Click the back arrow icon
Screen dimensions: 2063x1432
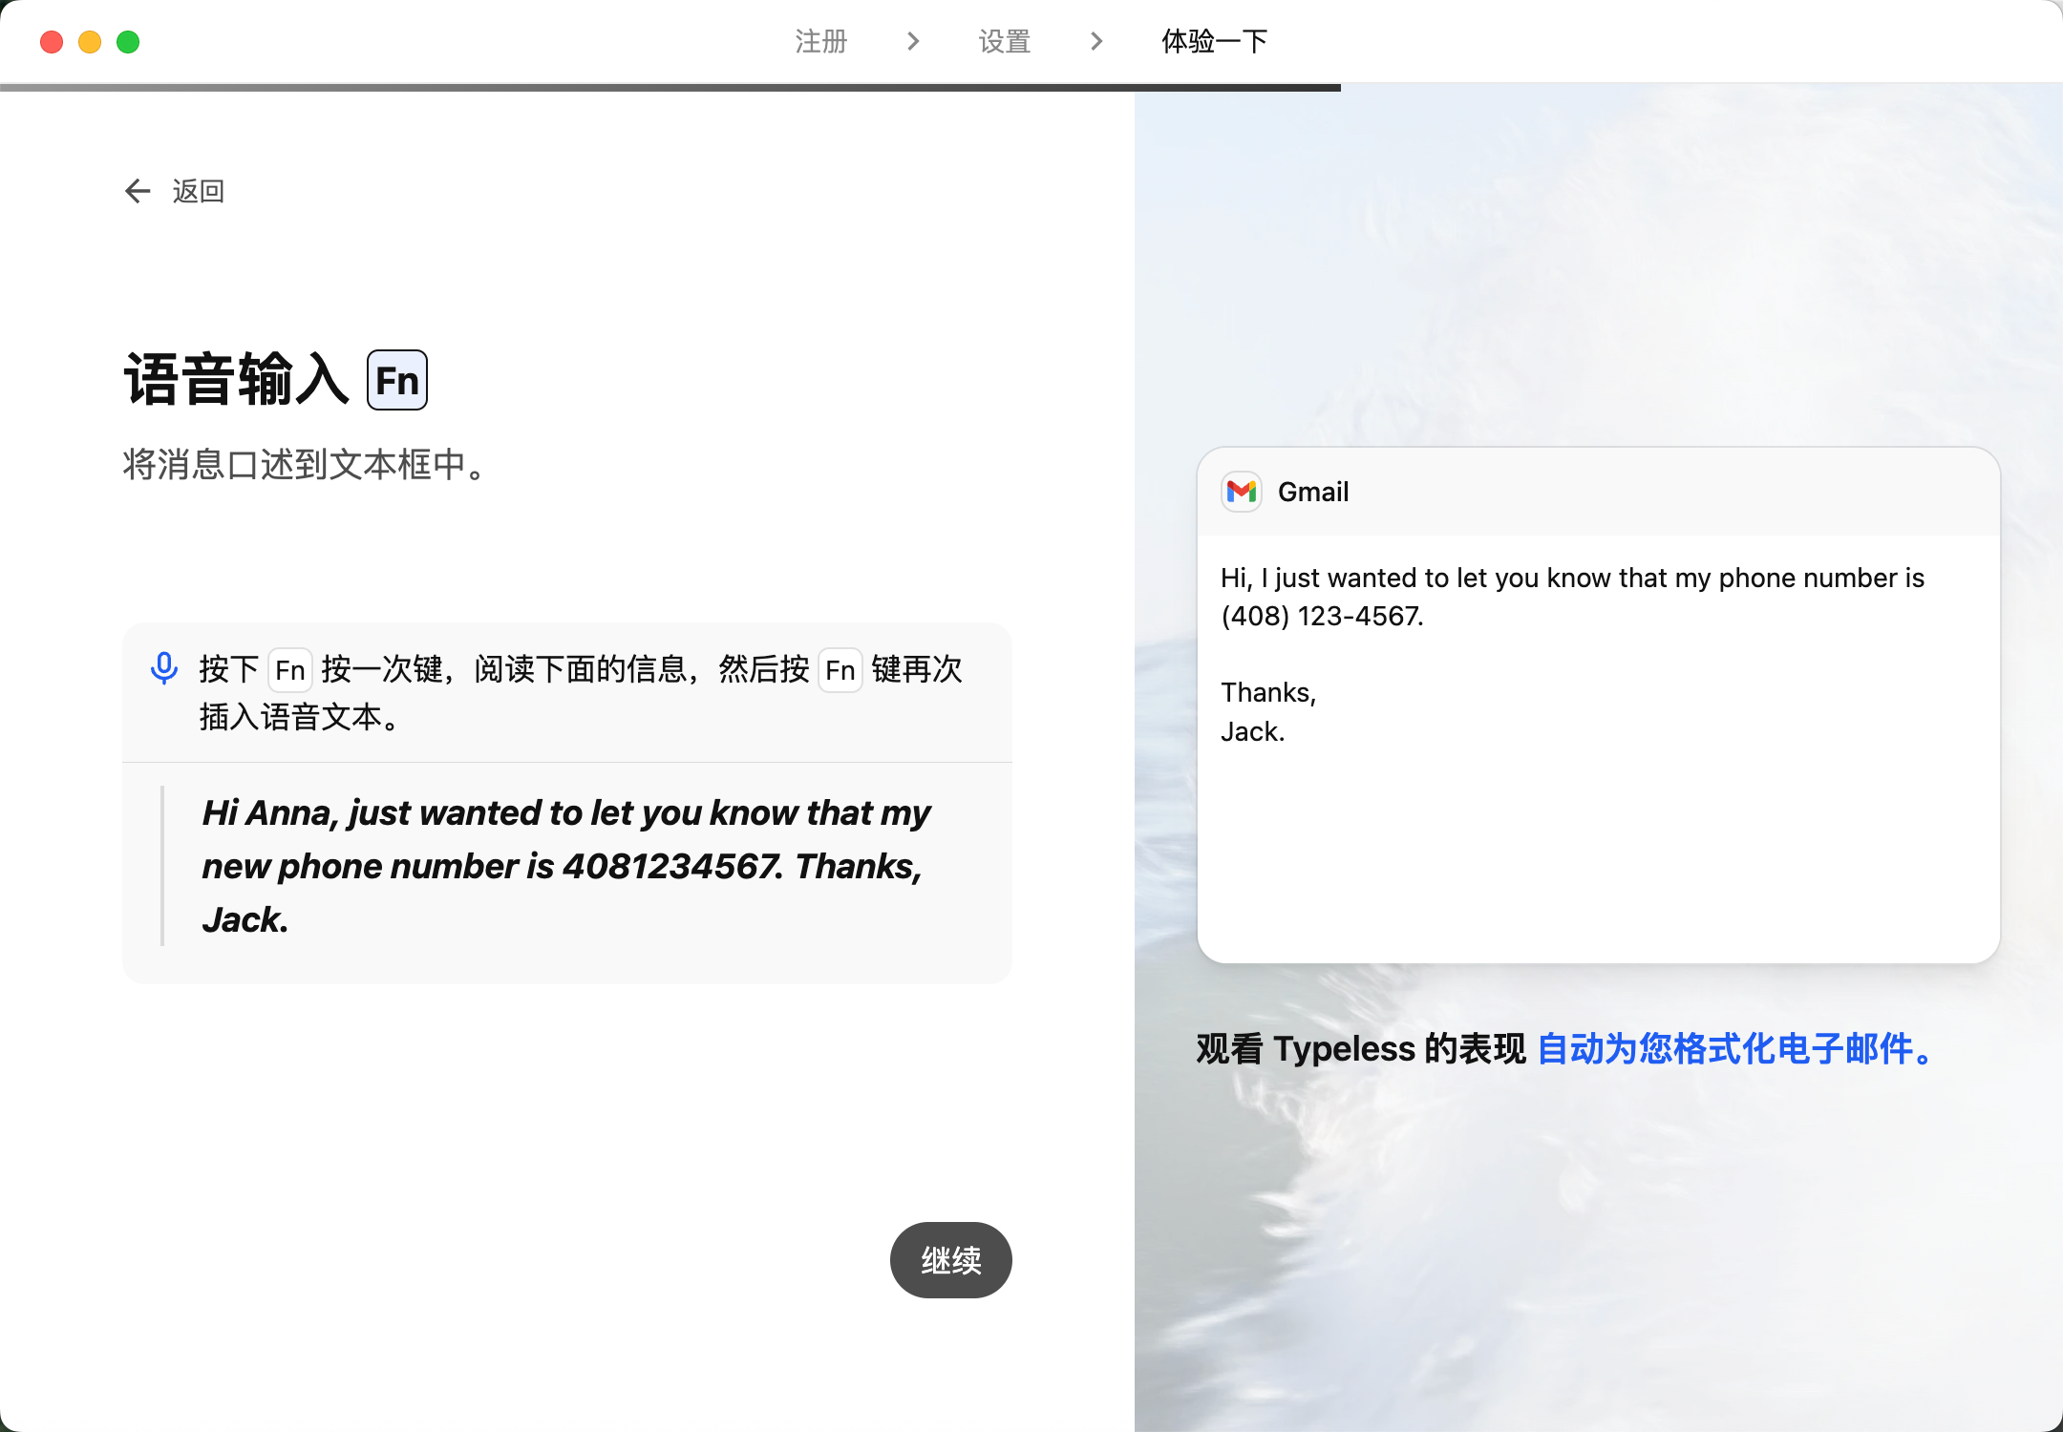(138, 191)
